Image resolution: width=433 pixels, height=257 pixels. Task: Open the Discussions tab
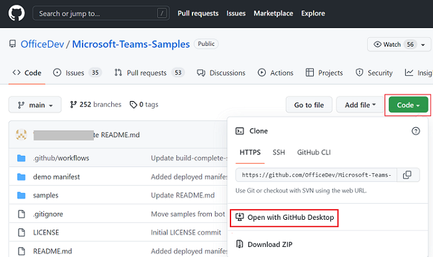[221, 73]
